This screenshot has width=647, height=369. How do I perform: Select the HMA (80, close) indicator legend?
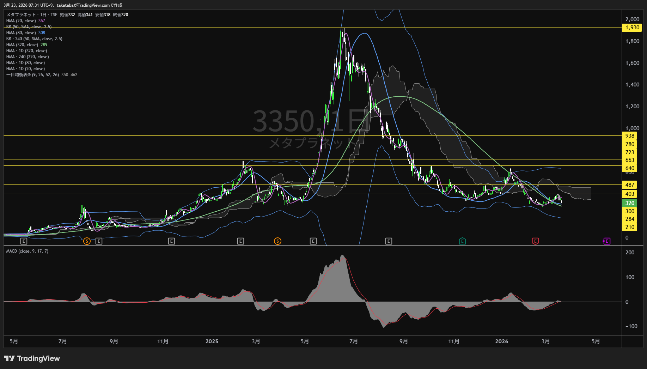(x=21, y=33)
